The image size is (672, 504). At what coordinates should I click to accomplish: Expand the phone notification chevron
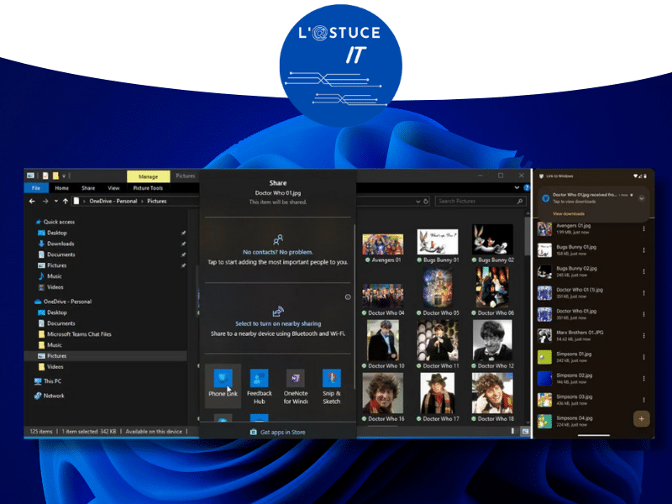642,198
